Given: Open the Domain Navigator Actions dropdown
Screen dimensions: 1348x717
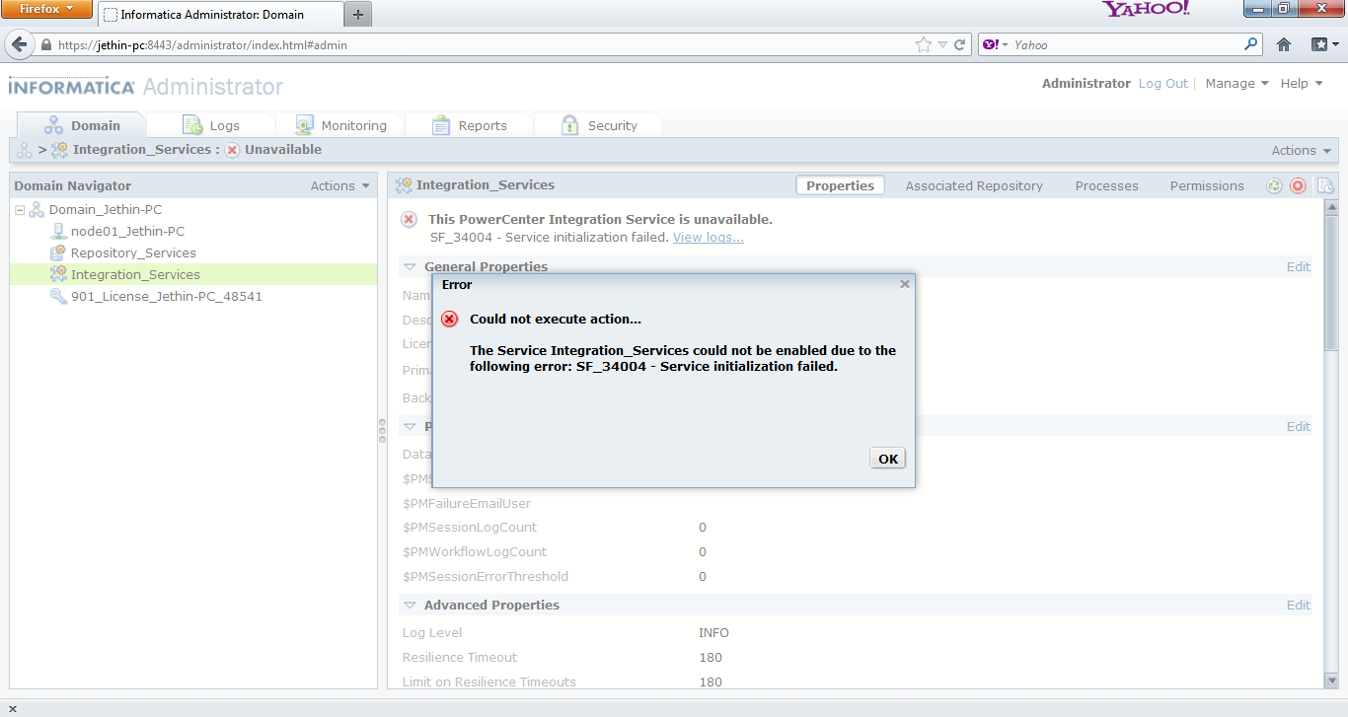Looking at the screenshot, I should [340, 185].
